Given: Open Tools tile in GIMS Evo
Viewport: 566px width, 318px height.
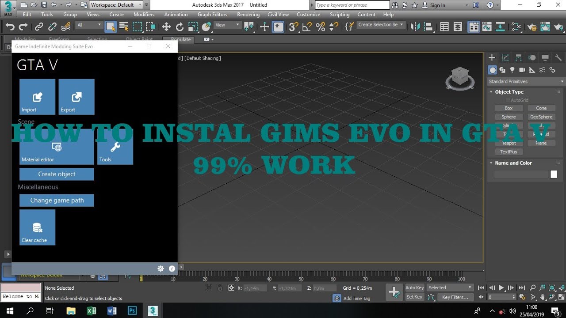Looking at the screenshot, I should [x=115, y=147].
